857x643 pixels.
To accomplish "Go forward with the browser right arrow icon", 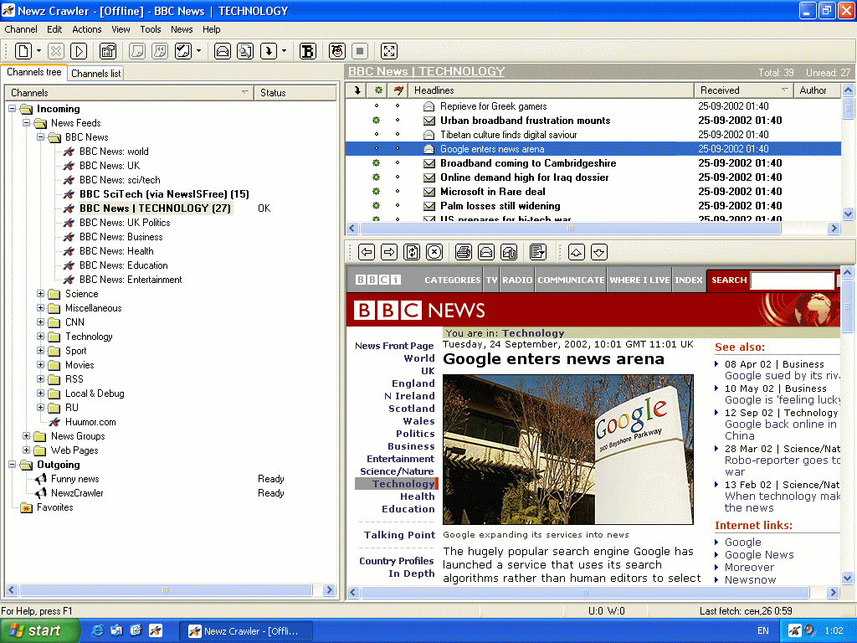I will click(x=389, y=252).
